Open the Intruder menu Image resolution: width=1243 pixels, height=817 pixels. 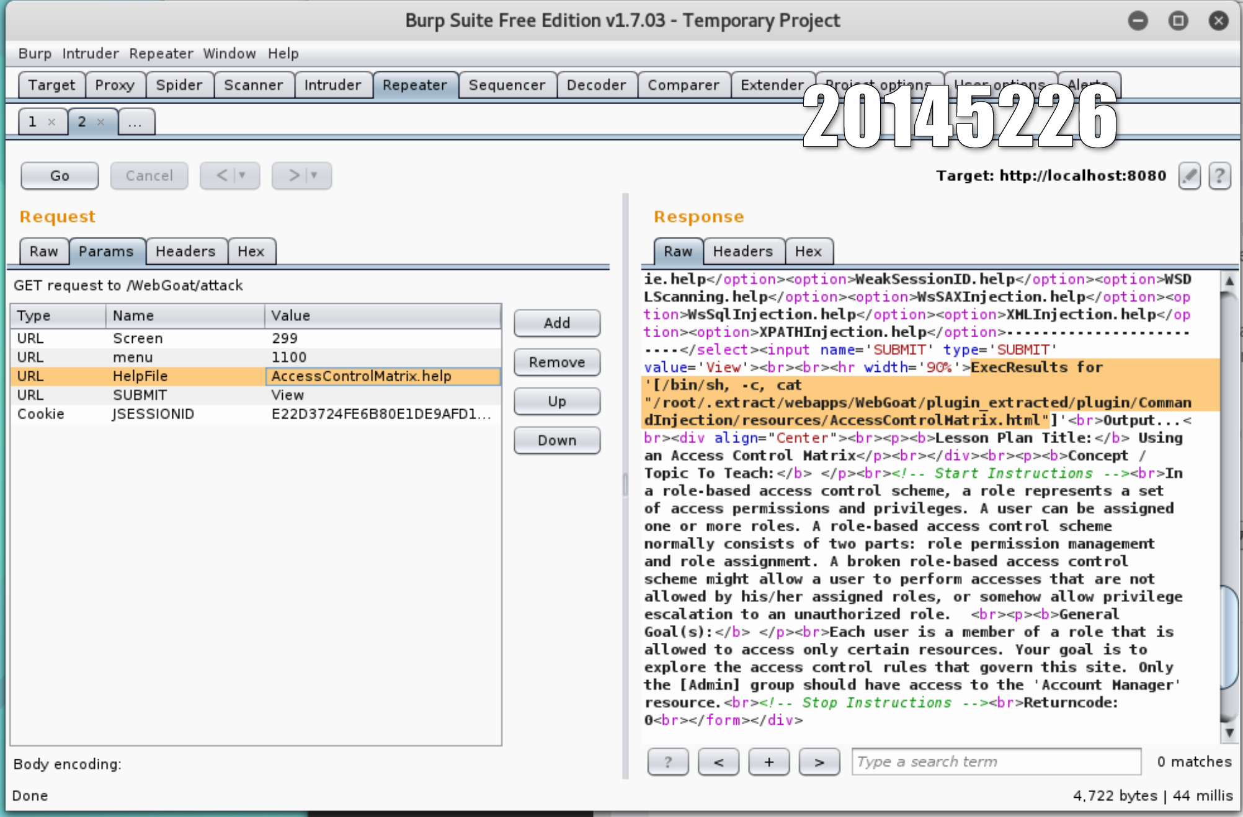click(x=91, y=54)
